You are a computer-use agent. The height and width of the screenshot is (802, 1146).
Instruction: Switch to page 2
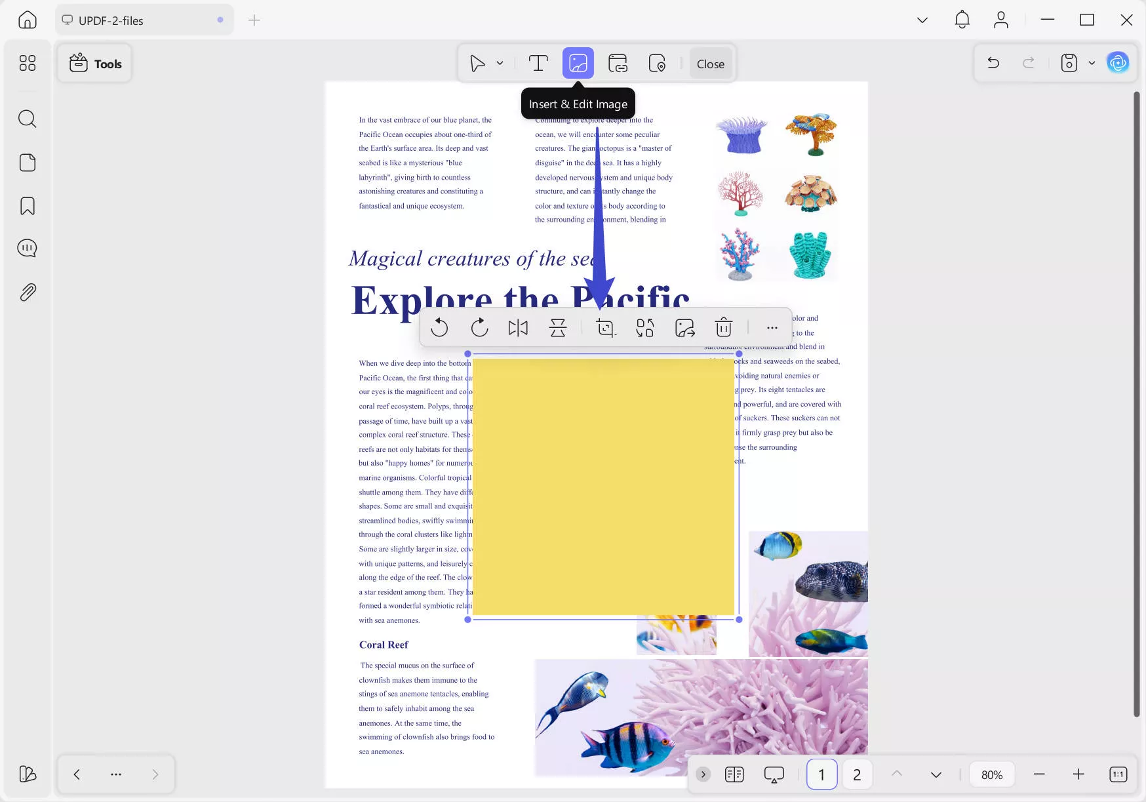tap(857, 774)
